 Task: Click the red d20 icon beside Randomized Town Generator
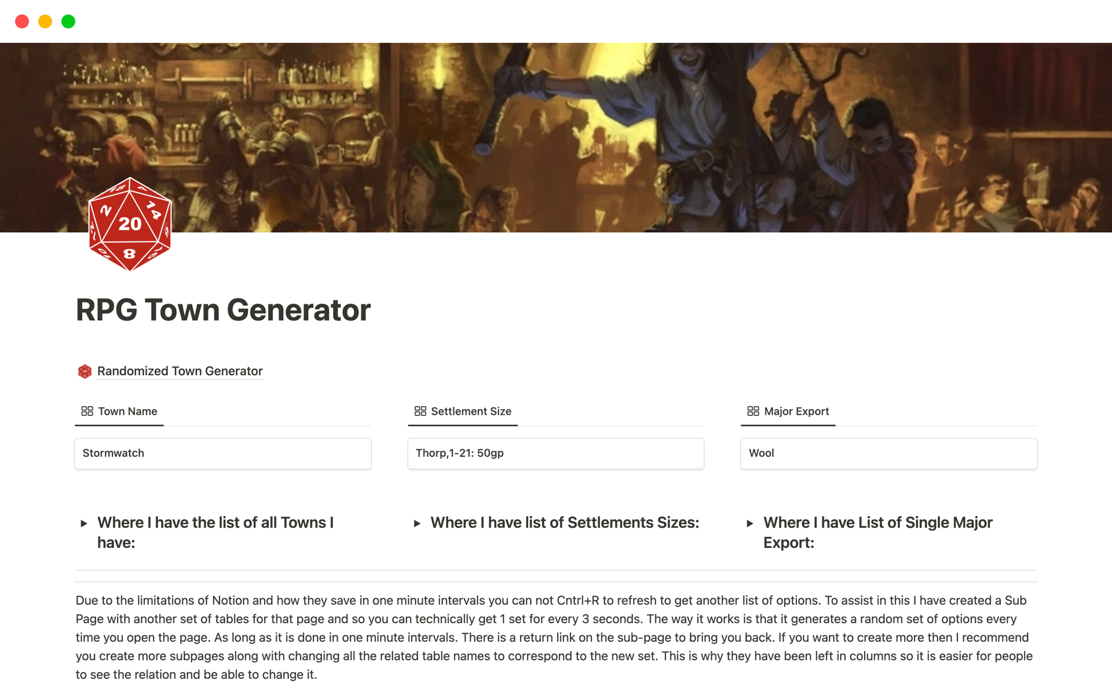85,371
